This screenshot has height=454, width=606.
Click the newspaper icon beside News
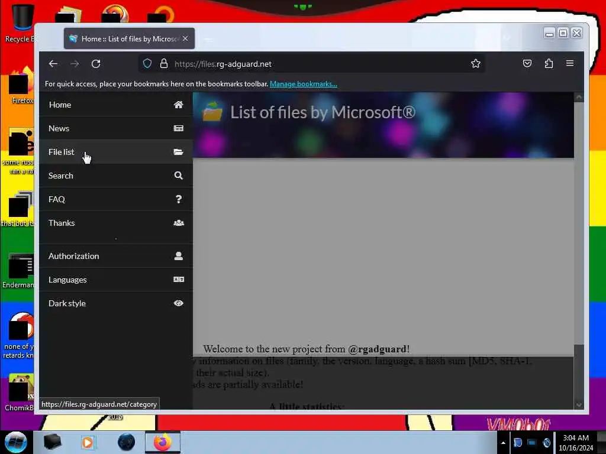click(x=178, y=128)
